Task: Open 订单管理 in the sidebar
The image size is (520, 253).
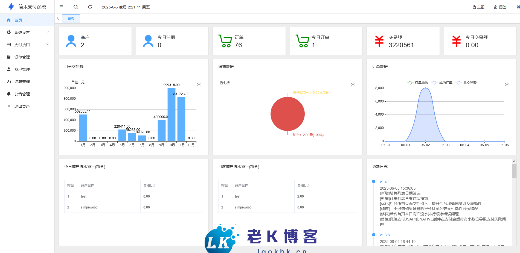Action: (x=22, y=57)
